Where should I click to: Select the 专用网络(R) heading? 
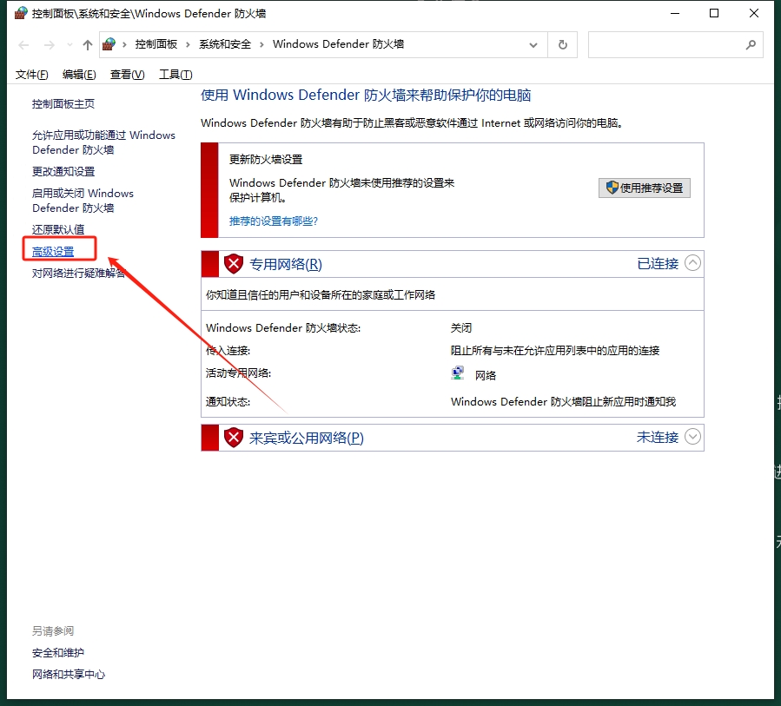(x=286, y=264)
